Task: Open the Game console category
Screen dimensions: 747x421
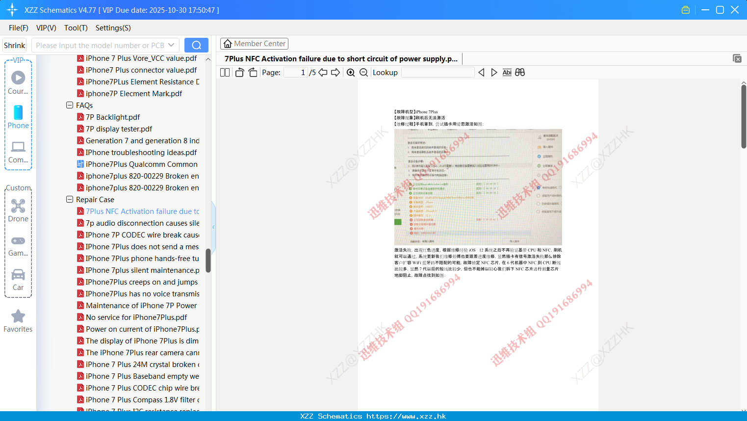Action: pos(18,246)
